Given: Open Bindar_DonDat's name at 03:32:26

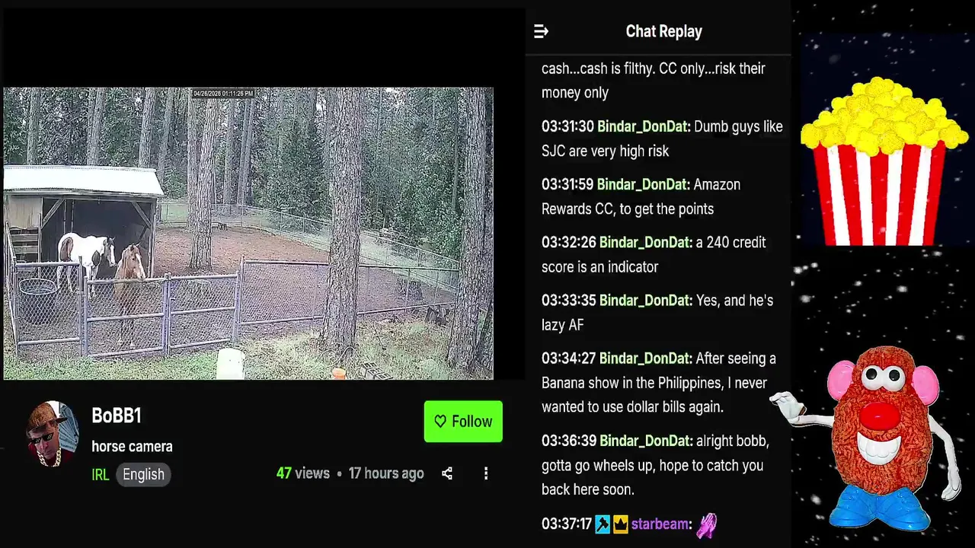Looking at the screenshot, I should pos(645,242).
